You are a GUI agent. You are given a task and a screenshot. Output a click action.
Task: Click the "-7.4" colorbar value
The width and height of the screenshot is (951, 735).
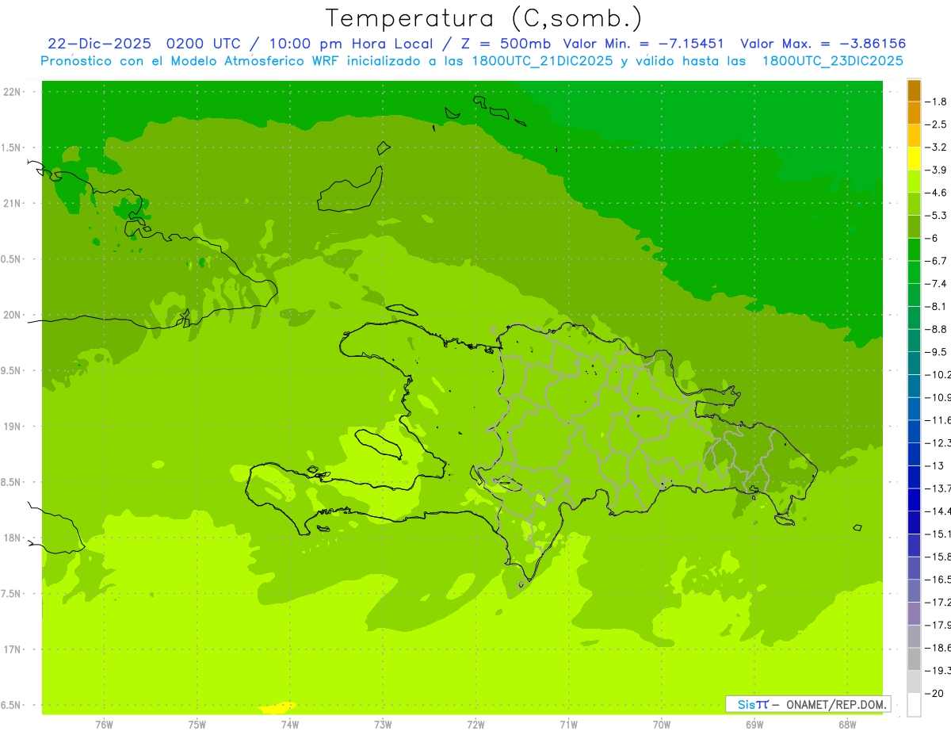pos(937,284)
